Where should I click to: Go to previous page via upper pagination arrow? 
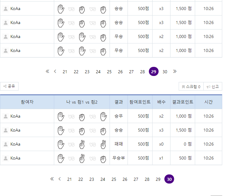click(55, 71)
